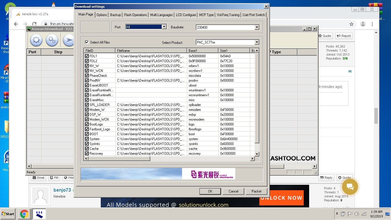Toggle the Select All Files checkbox
Viewport: 391px width, 220px height.
click(x=87, y=42)
